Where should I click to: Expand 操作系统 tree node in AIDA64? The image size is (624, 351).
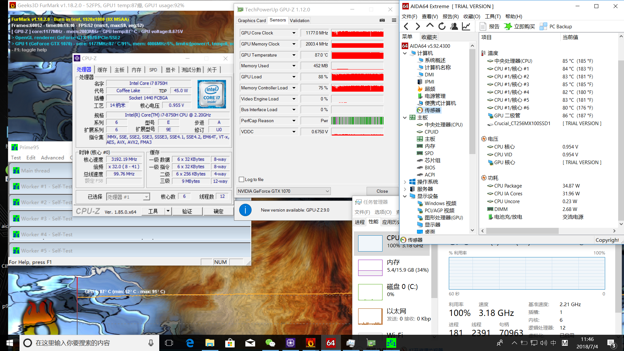pyautogui.click(x=405, y=182)
